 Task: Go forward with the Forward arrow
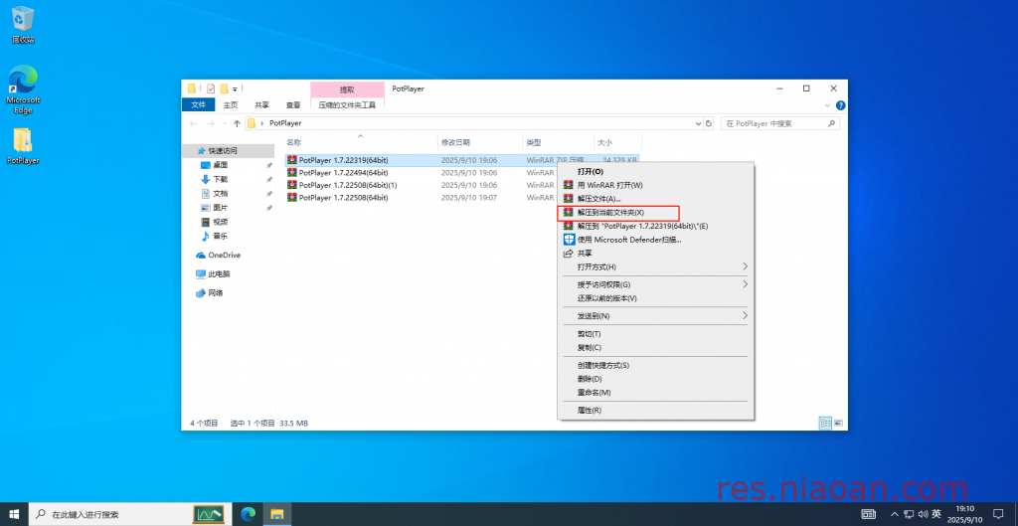point(211,123)
